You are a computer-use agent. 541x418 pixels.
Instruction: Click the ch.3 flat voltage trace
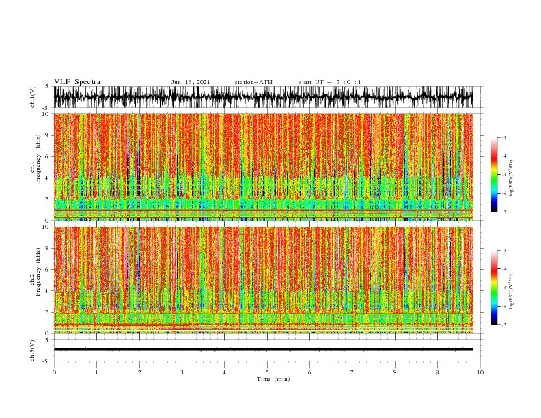263,350
